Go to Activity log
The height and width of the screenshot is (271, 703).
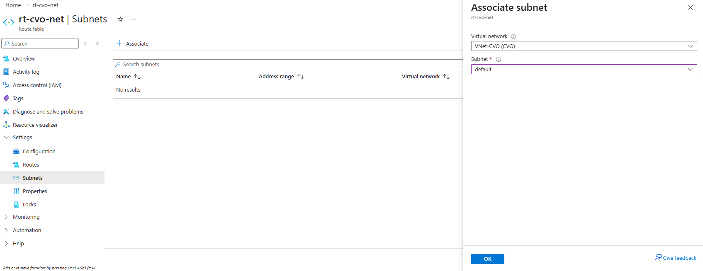[x=26, y=72]
